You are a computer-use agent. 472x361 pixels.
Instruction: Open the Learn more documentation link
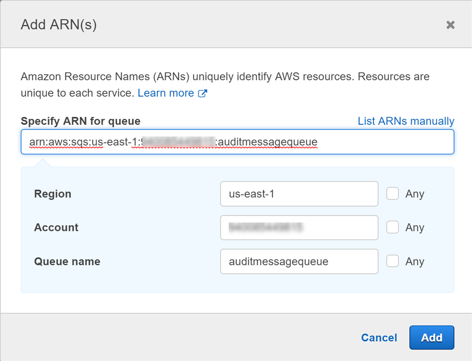tap(166, 93)
